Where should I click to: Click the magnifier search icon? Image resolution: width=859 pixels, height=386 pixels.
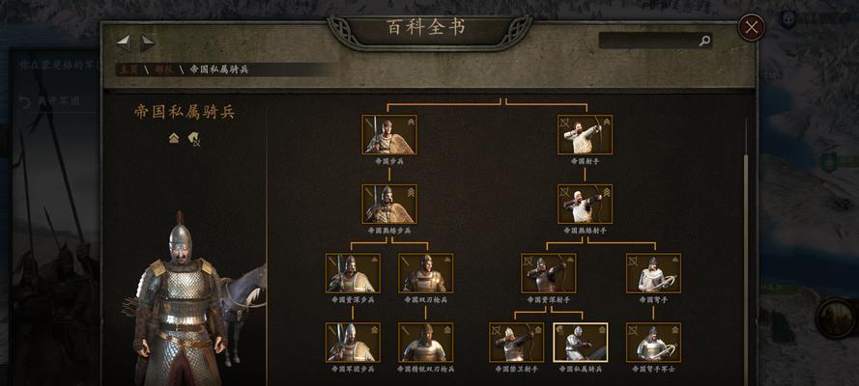(704, 41)
